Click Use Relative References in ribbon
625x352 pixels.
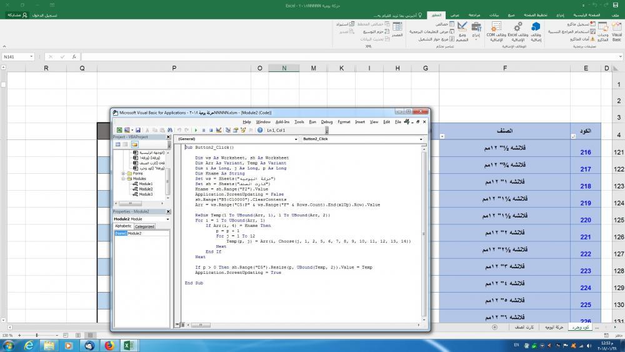(572, 31)
